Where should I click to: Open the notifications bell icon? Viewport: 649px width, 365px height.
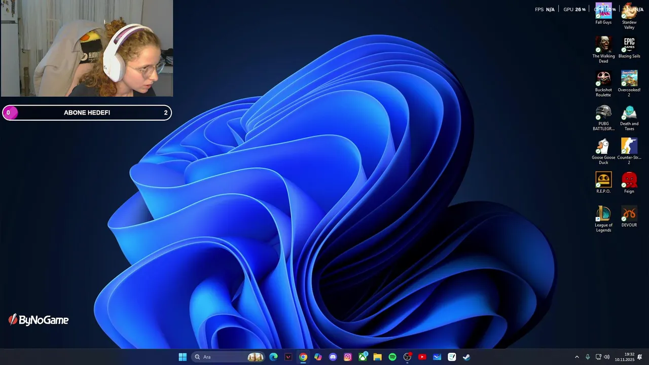(x=640, y=357)
